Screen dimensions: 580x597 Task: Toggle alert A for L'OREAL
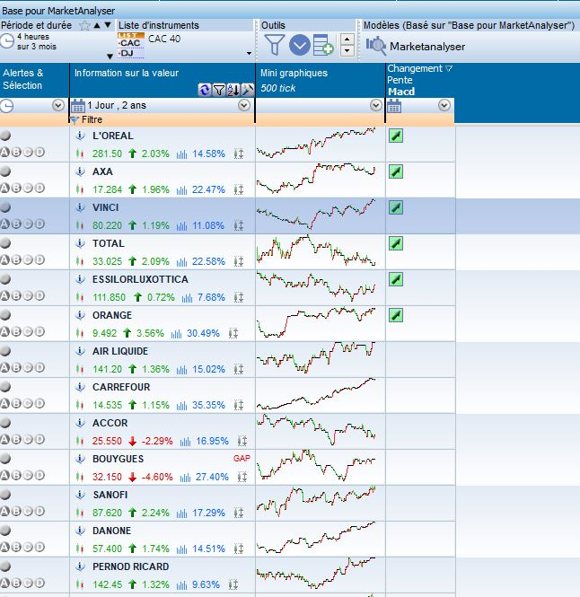pos(4,153)
